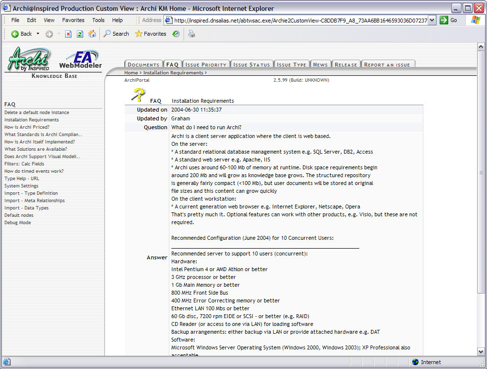Click the Home breadcrumb link

click(131, 73)
